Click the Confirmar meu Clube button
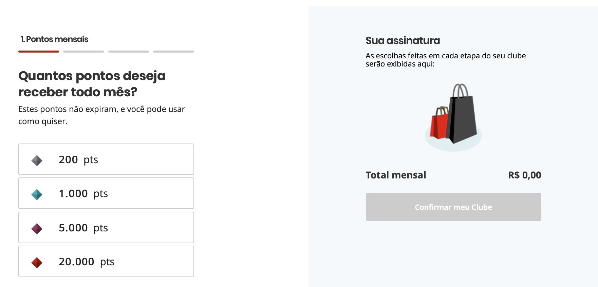This screenshot has width=598, height=287. click(453, 207)
